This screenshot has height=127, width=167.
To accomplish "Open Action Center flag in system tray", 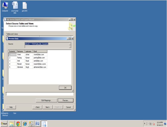I will 147,124.
